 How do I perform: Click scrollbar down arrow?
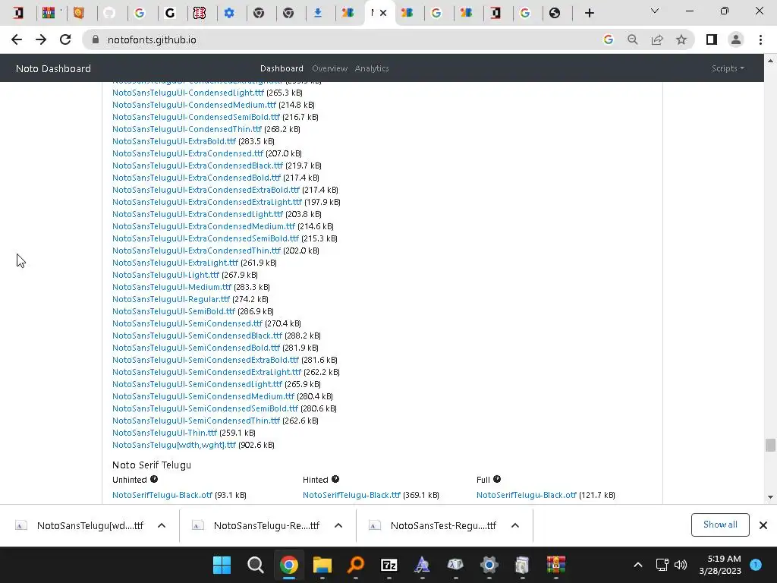click(770, 496)
